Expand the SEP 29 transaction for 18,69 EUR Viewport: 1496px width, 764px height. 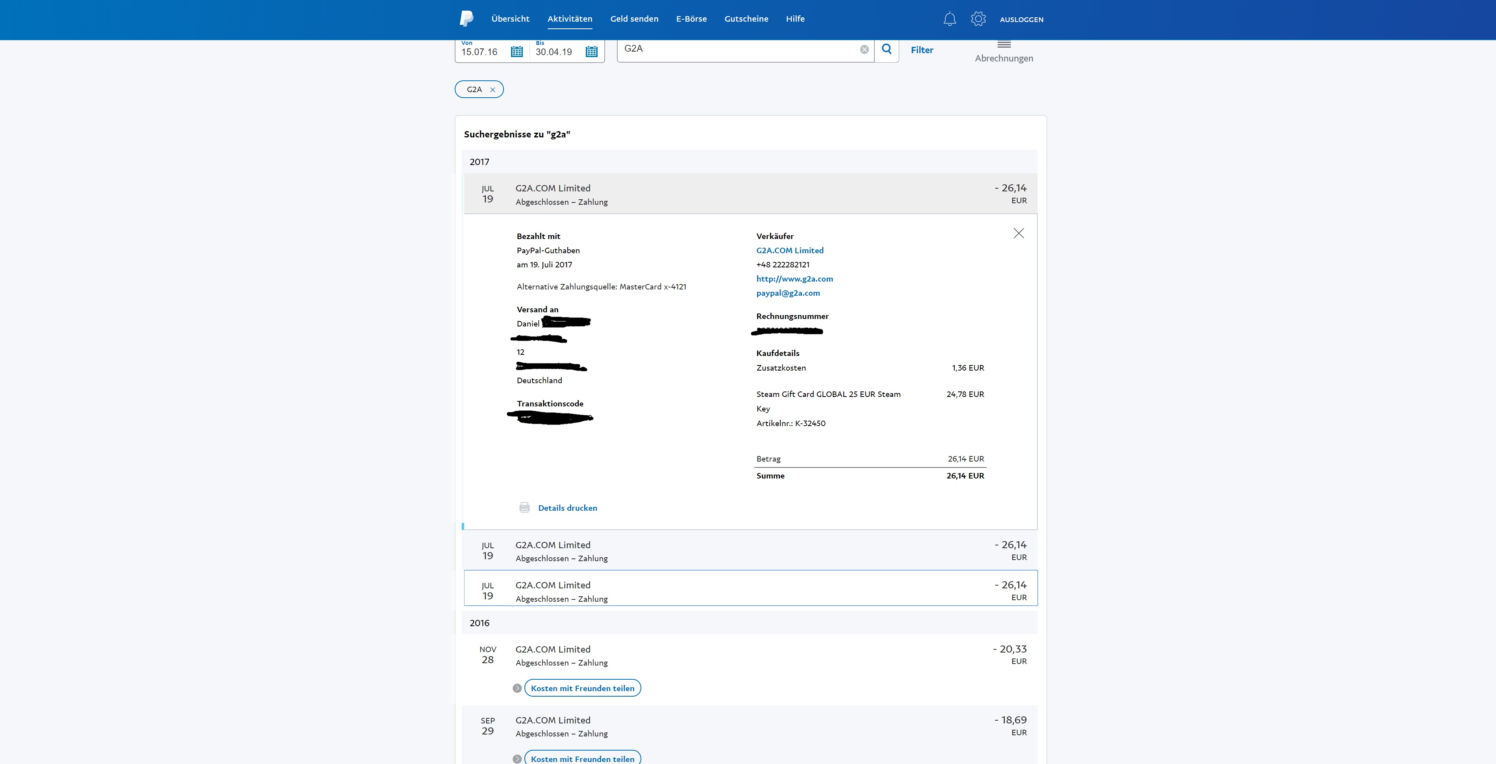pos(750,726)
